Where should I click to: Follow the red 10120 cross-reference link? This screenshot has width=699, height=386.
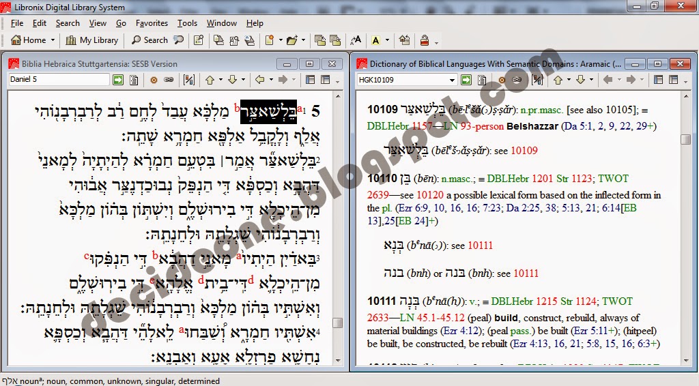click(430, 195)
